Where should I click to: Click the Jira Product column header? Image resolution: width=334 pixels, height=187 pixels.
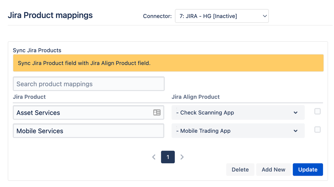coord(29,97)
